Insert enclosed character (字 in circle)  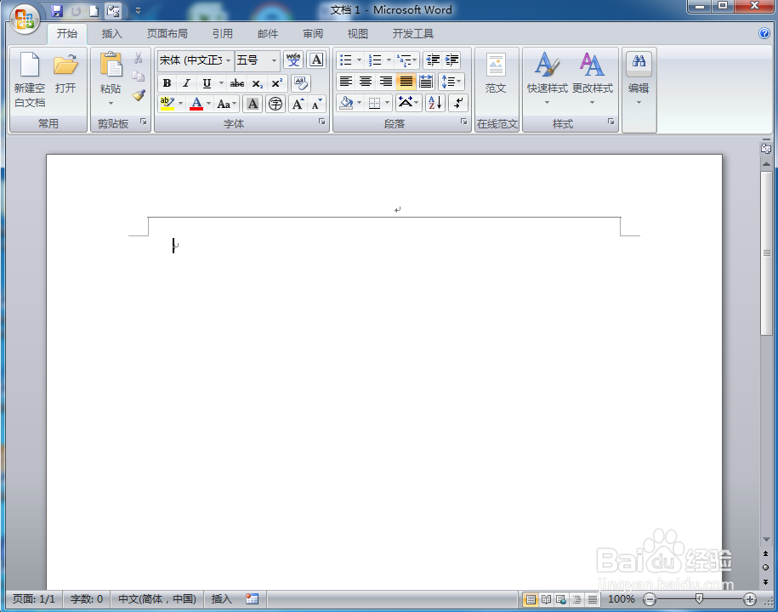(275, 104)
